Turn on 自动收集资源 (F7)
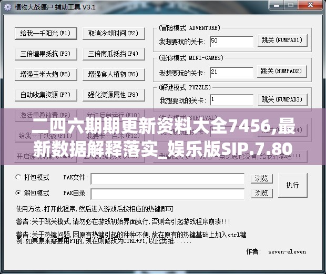 (46, 95)
